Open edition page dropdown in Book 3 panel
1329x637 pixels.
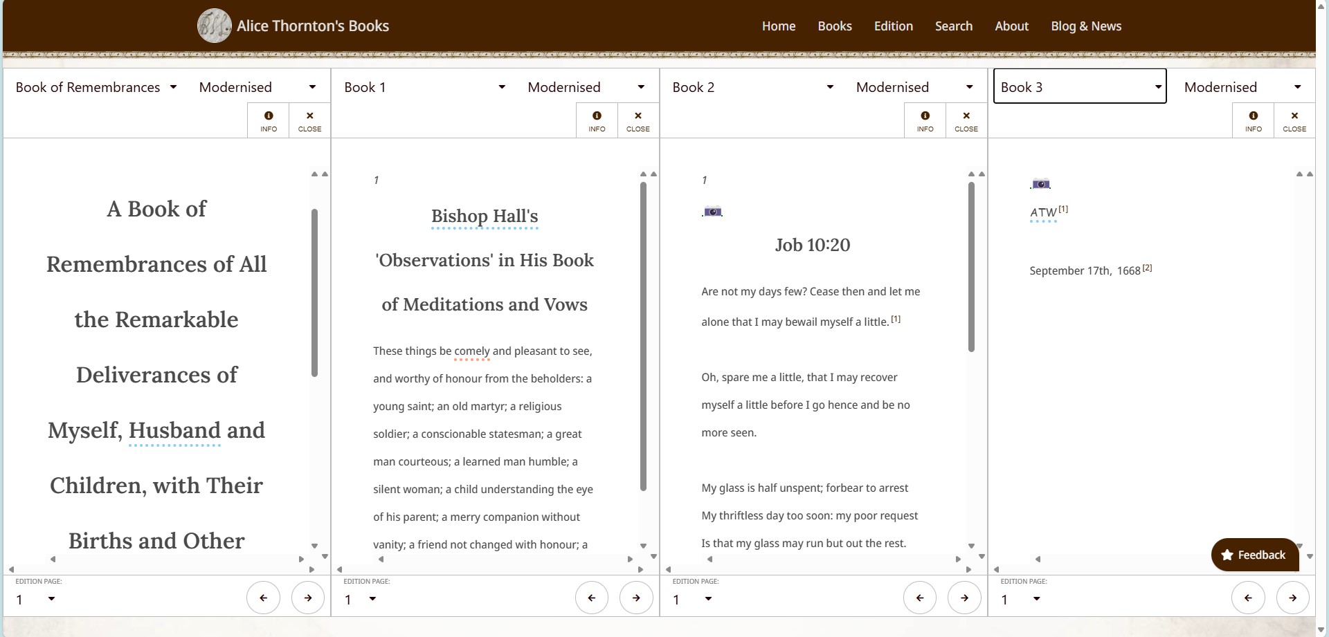(1021, 600)
